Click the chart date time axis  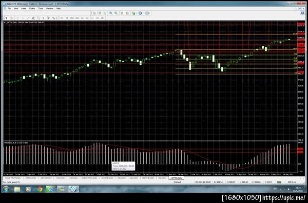[x=150, y=174]
